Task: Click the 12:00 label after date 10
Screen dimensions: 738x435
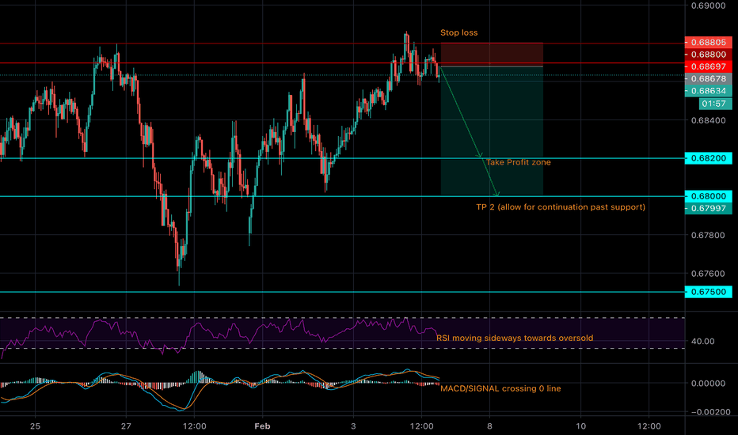Action: click(x=649, y=426)
